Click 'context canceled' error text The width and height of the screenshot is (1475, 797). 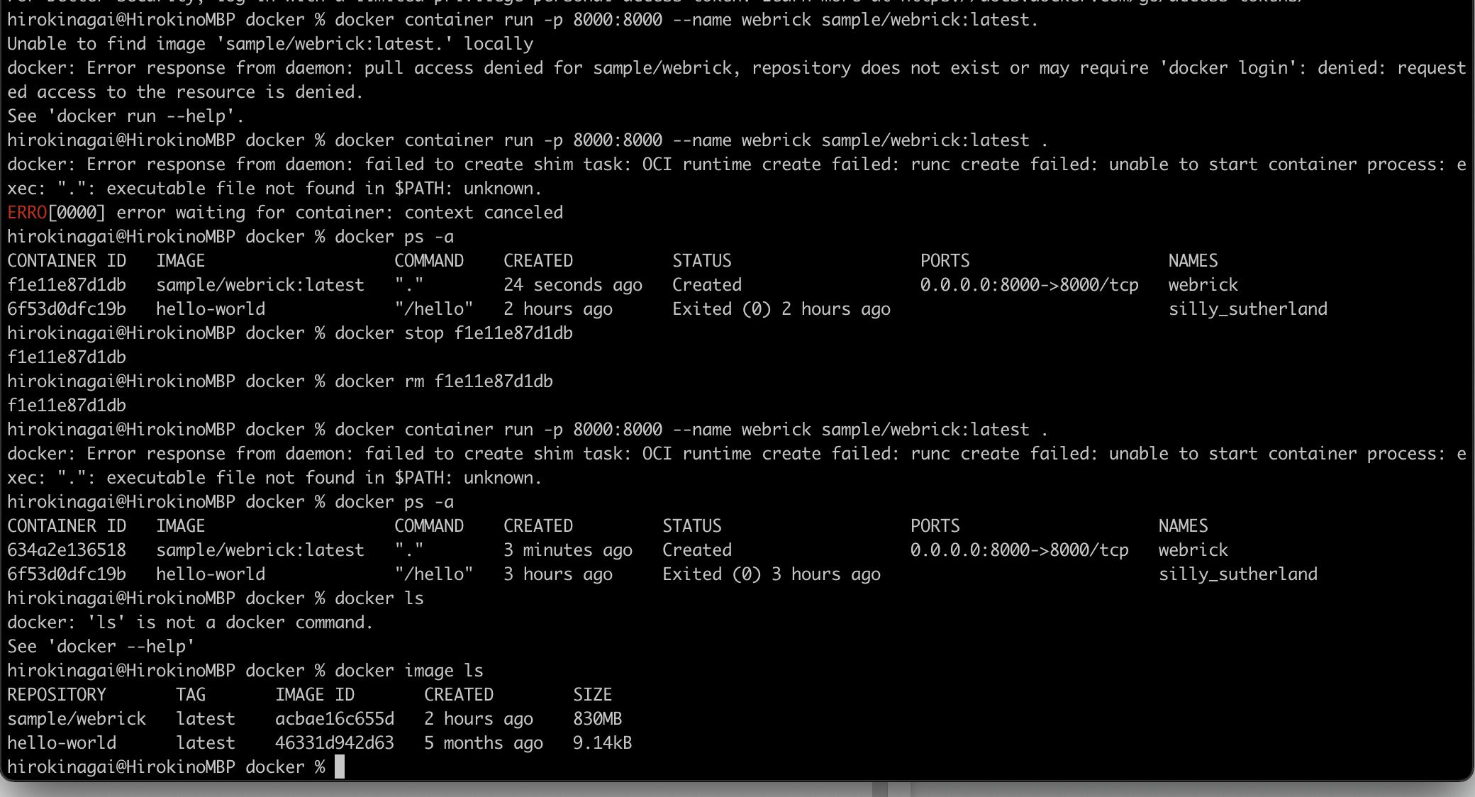[484, 213]
